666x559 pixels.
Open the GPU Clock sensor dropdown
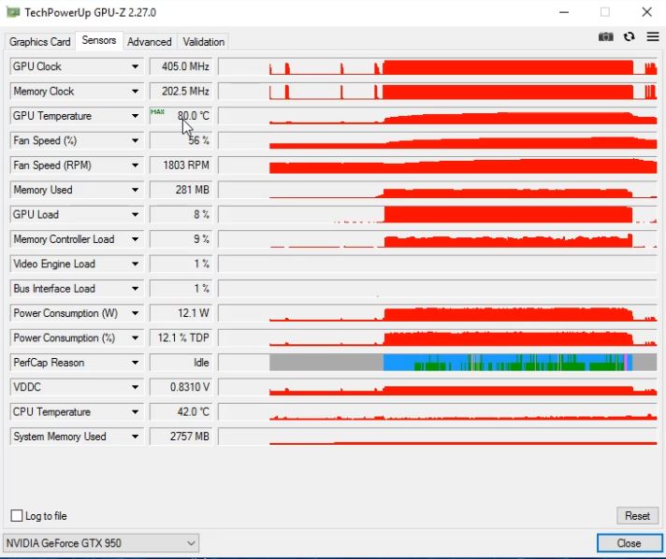(x=135, y=66)
